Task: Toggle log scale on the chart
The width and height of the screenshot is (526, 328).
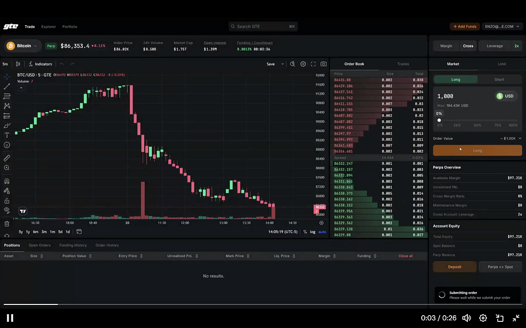Action: tap(313, 232)
